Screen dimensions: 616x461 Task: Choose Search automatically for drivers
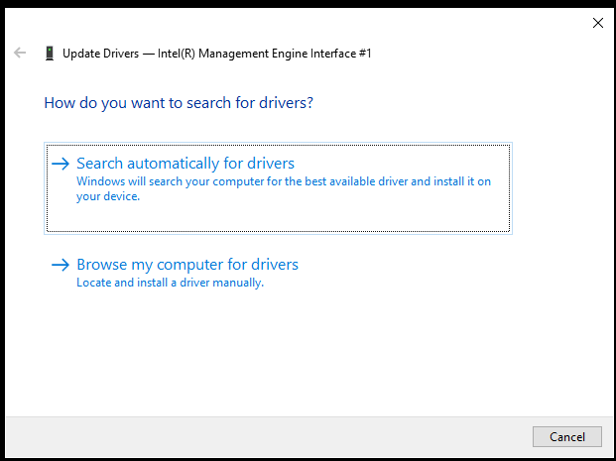[185, 164]
